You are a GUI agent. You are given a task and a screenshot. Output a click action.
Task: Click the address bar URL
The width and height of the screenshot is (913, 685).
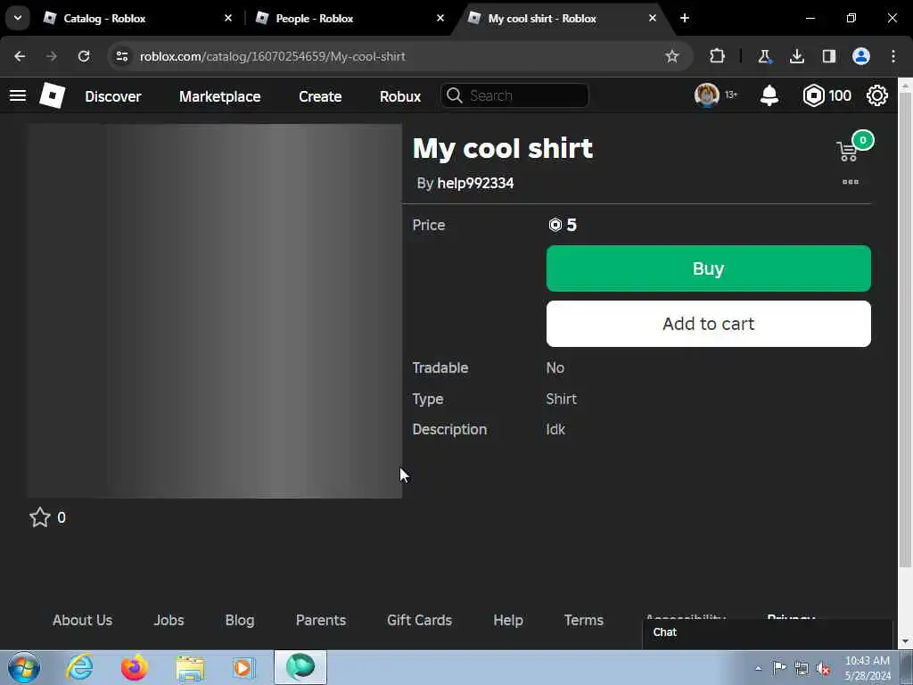pos(273,56)
